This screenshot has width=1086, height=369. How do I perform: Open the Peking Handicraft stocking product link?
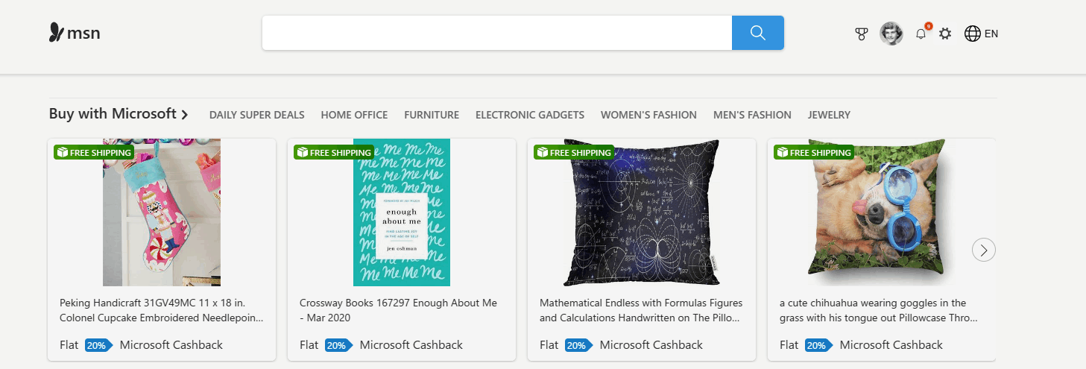click(x=162, y=310)
